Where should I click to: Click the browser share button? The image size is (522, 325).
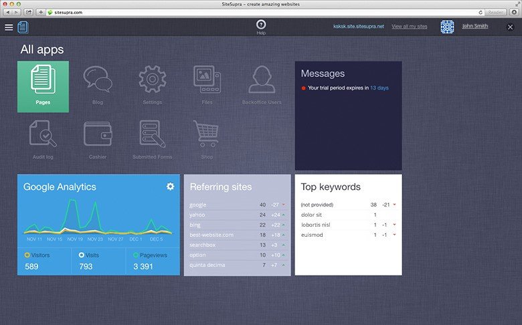[29, 12]
